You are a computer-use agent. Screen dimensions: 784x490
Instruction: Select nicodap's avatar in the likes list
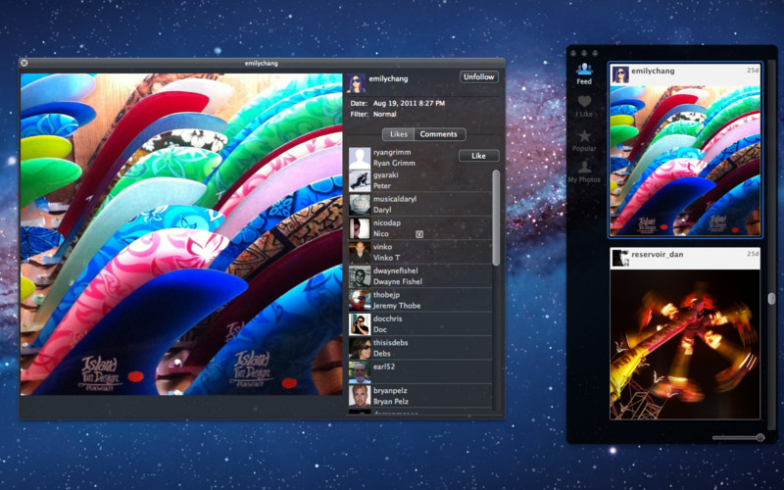(360, 228)
